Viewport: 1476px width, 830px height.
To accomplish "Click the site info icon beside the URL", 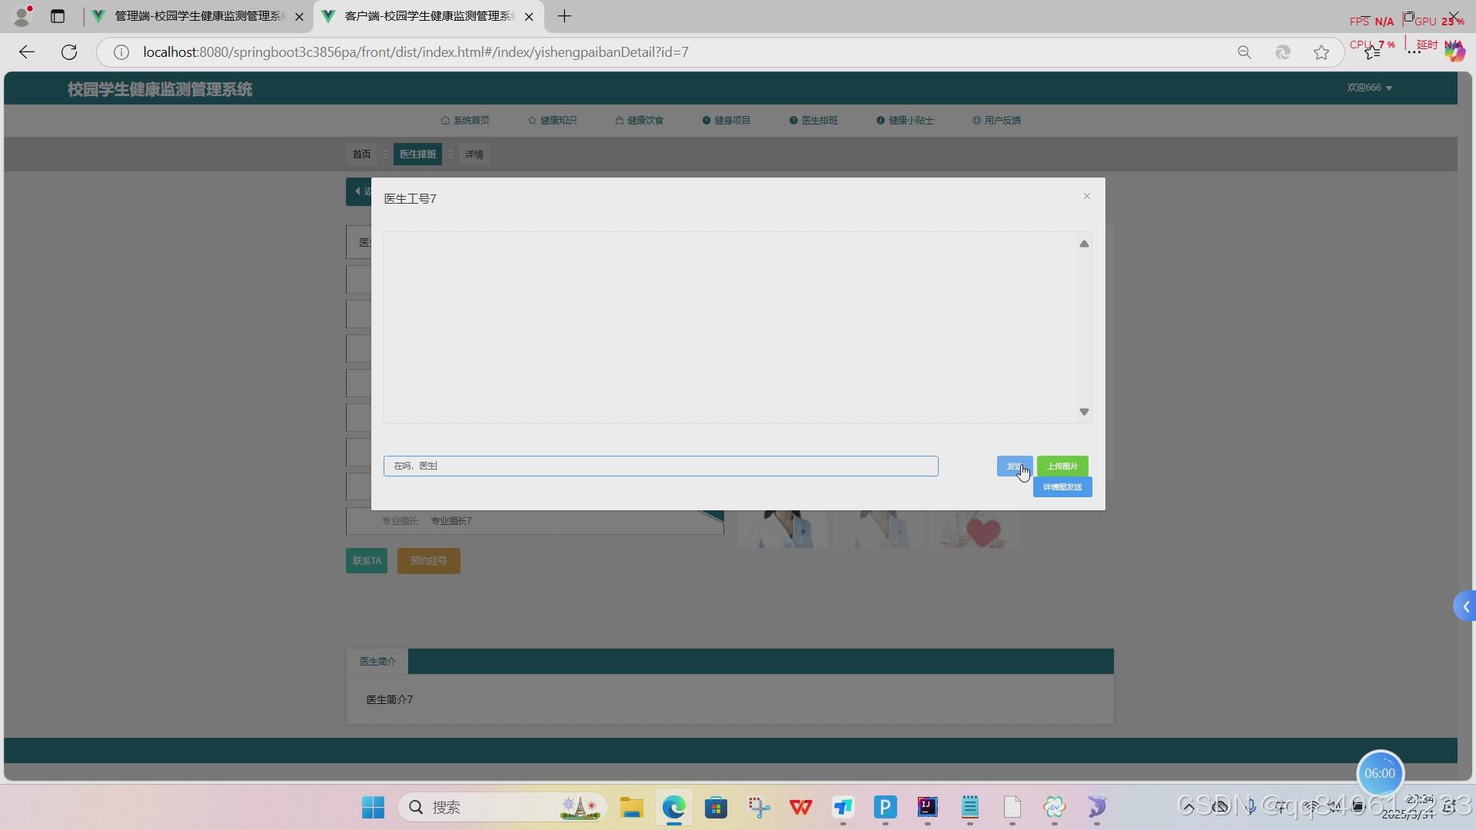I will 121,52.
